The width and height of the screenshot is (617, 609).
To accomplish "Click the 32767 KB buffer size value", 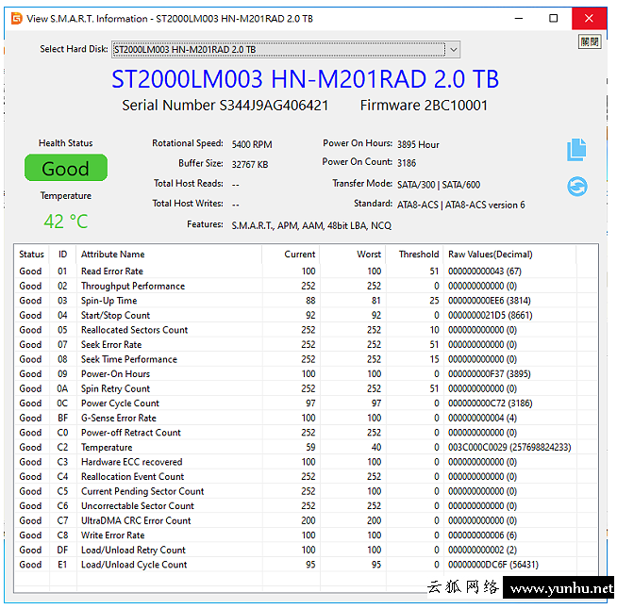I will coord(250,165).
